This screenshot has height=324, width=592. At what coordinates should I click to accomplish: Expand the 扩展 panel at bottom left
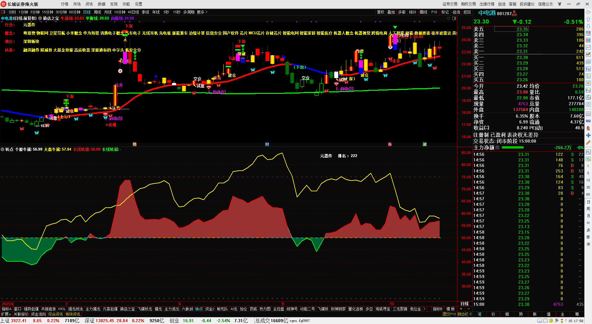click(x=6, y=314)
